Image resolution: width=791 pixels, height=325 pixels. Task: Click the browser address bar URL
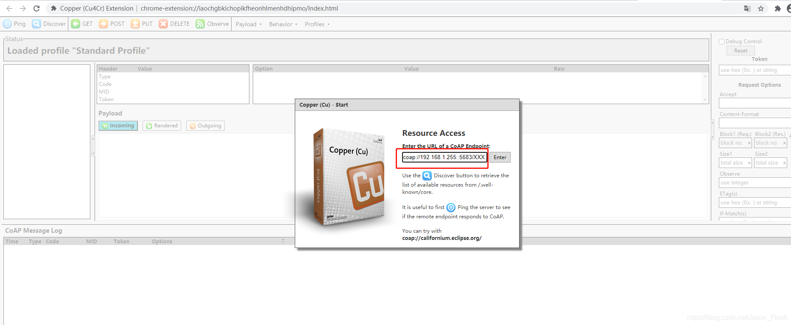pyautogui.click(x=239, y=8)
